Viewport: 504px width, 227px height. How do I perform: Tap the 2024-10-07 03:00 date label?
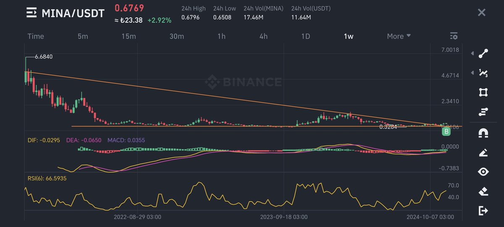pyautogui.click(x=430, y=217)
